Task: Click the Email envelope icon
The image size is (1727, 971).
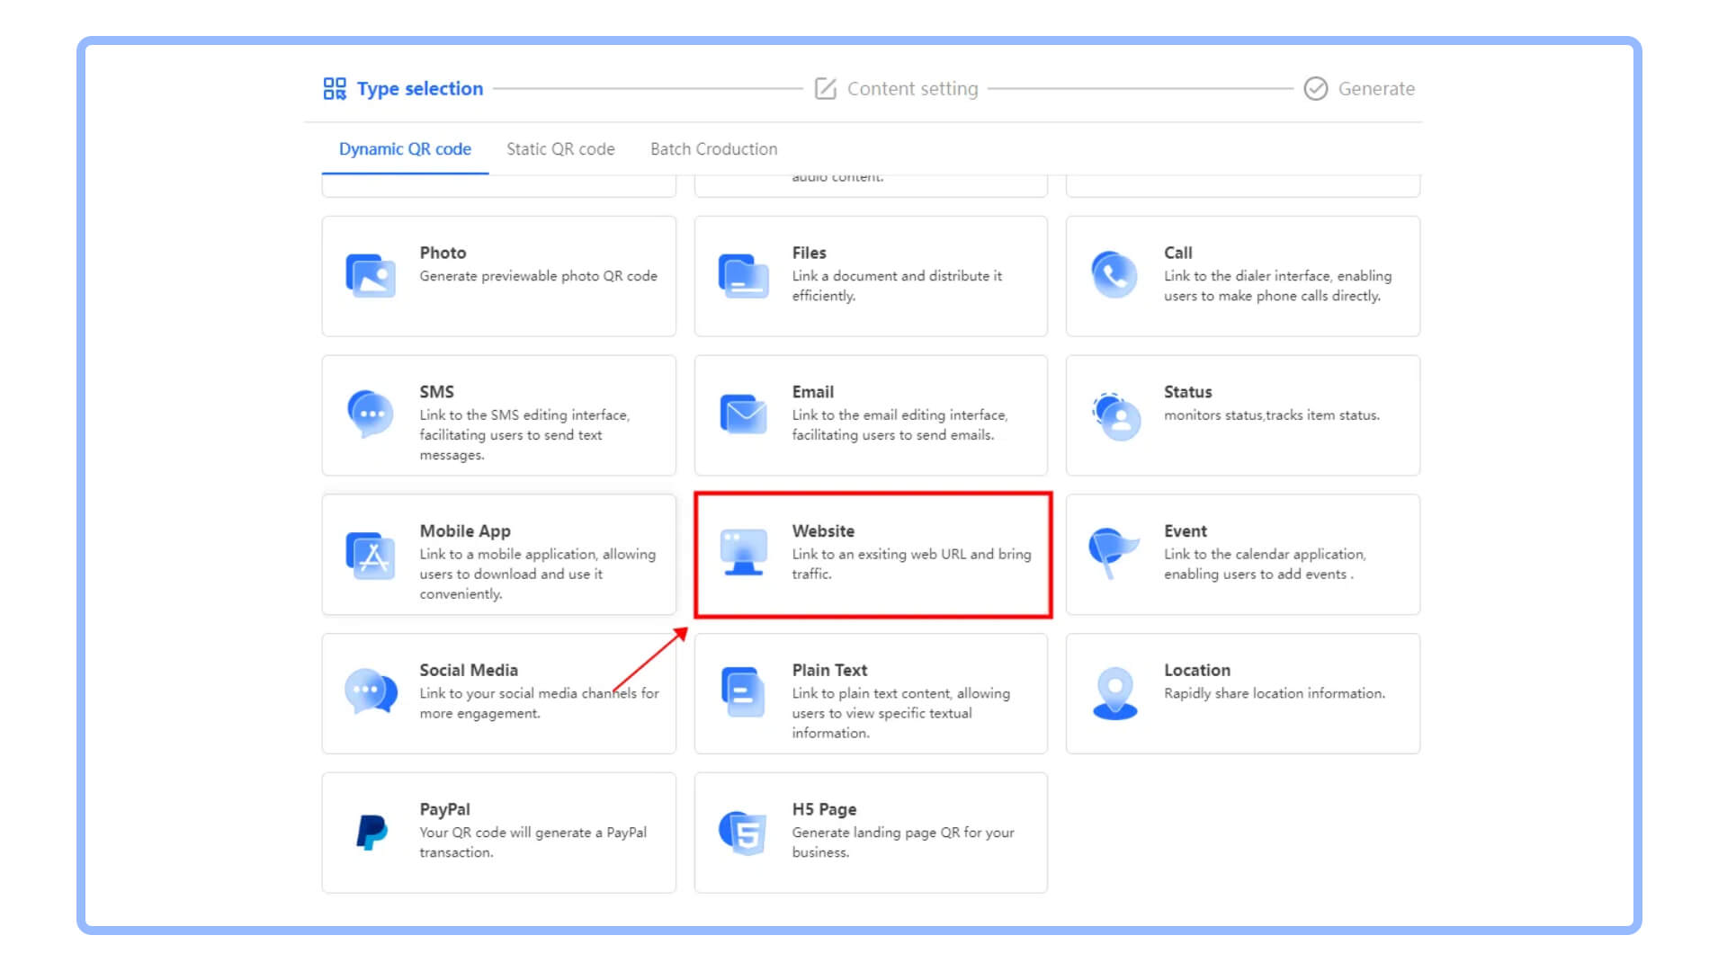Action: coord(743,414)
